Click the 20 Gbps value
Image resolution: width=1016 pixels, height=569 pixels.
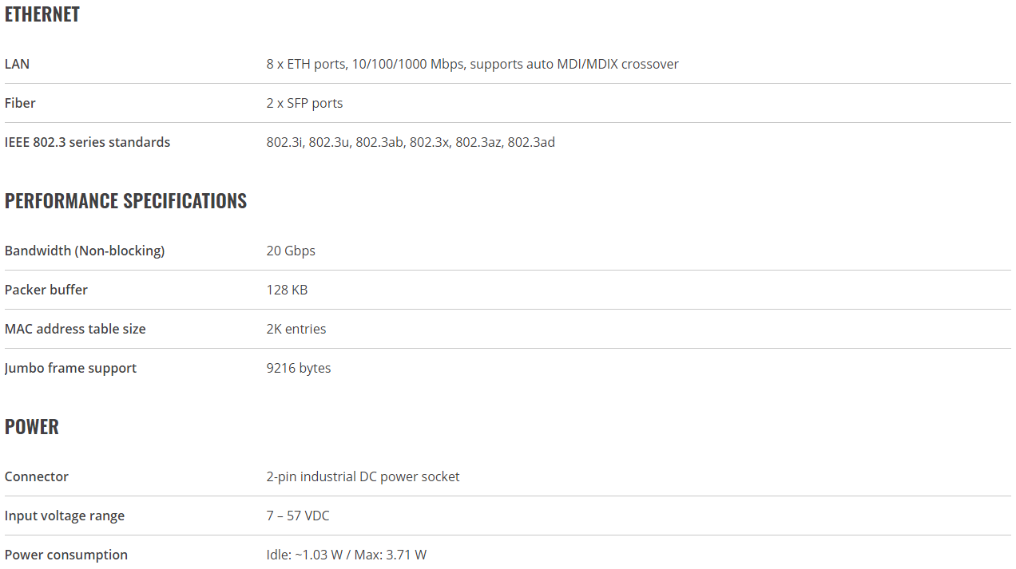[x=291, y=251]
